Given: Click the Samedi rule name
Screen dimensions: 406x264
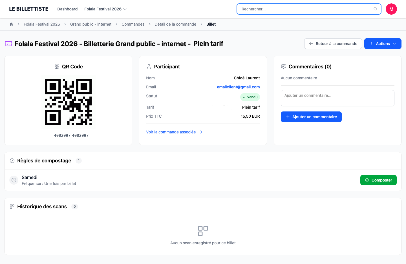Looking at the screenshot, I should coord(30,177).
